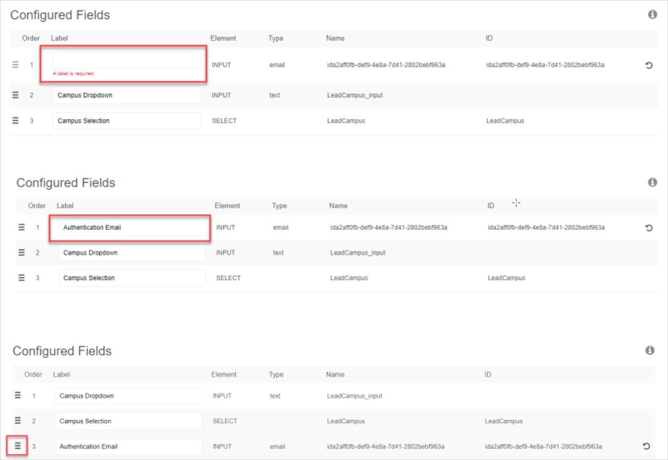Click the info icon of the middle Configured Fields panel

pyautogui.click(x=652, y=183)
